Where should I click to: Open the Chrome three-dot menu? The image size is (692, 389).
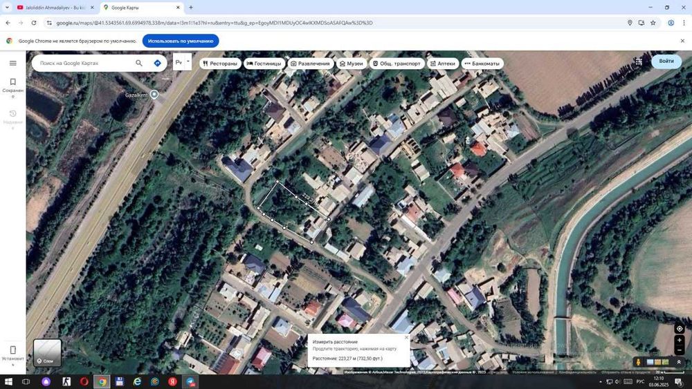[x=684, y=23]
